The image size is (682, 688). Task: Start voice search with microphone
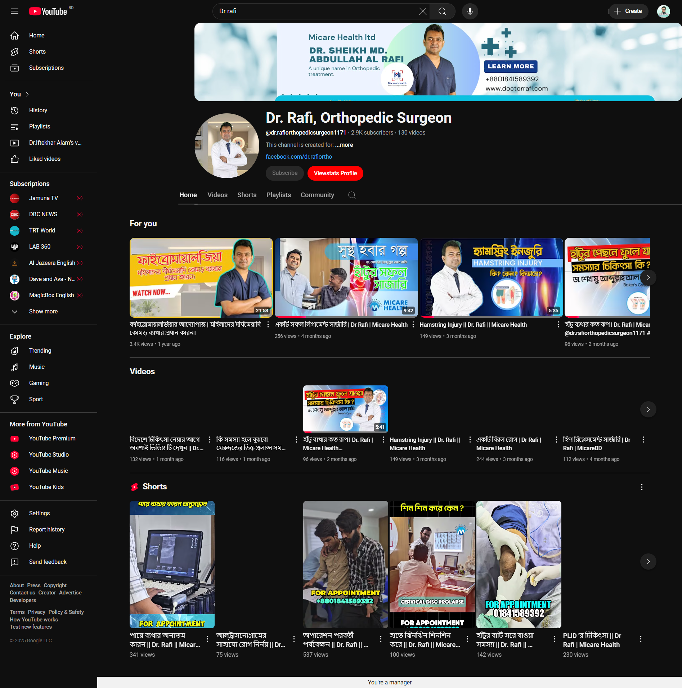coord(470,11)
